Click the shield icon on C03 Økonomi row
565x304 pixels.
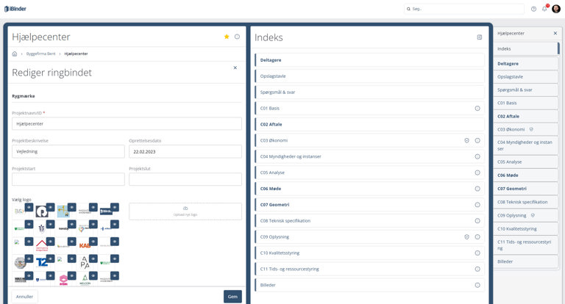pyautogui.click(x=466, y=140)
